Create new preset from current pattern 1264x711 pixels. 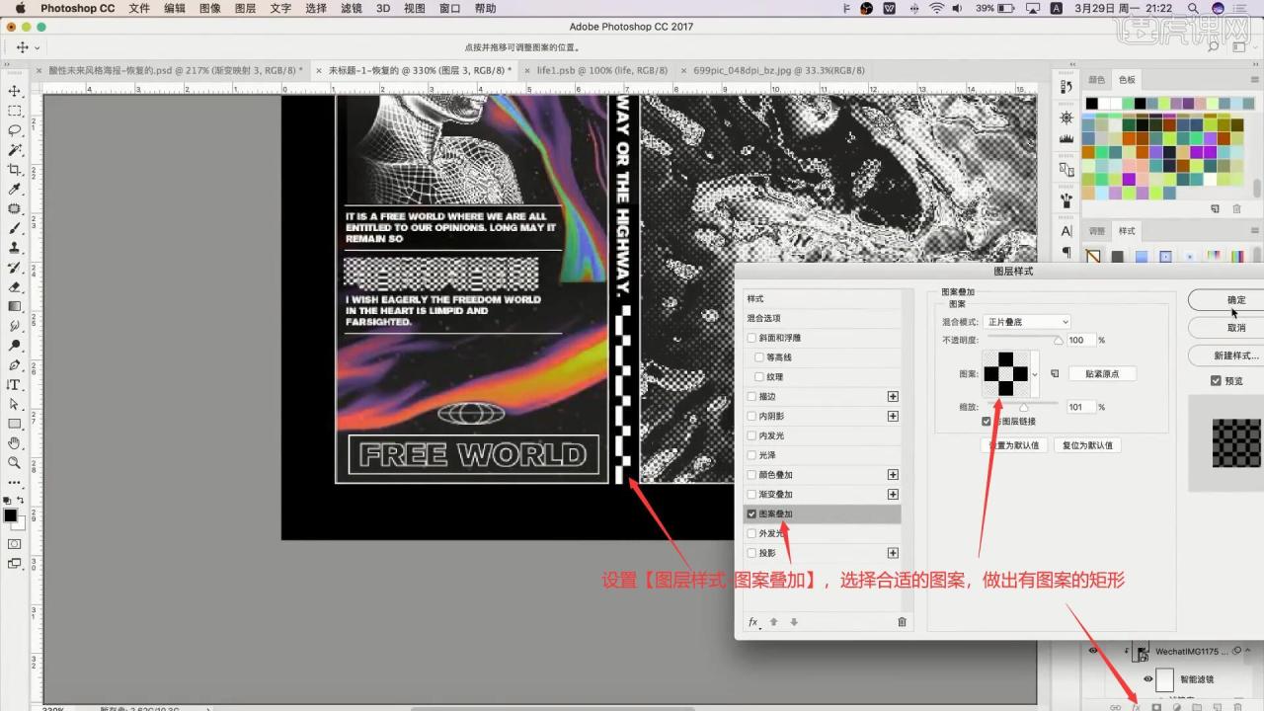pyautogui.click(x=1055, y=373)
